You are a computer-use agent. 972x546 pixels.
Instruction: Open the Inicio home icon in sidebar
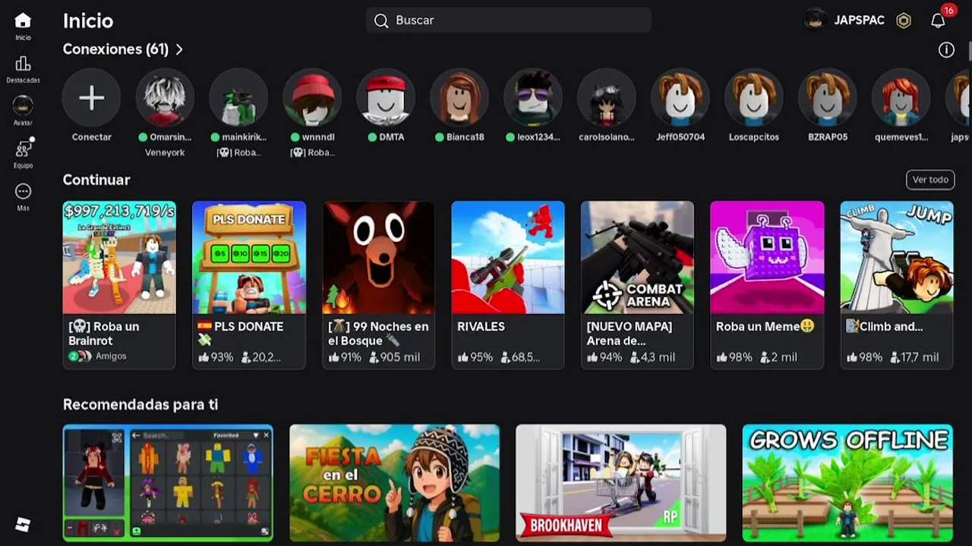[23, 21]
